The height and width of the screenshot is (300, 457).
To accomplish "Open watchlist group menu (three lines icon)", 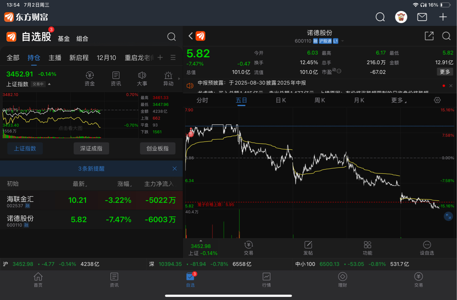I will [x=173, y=57].
